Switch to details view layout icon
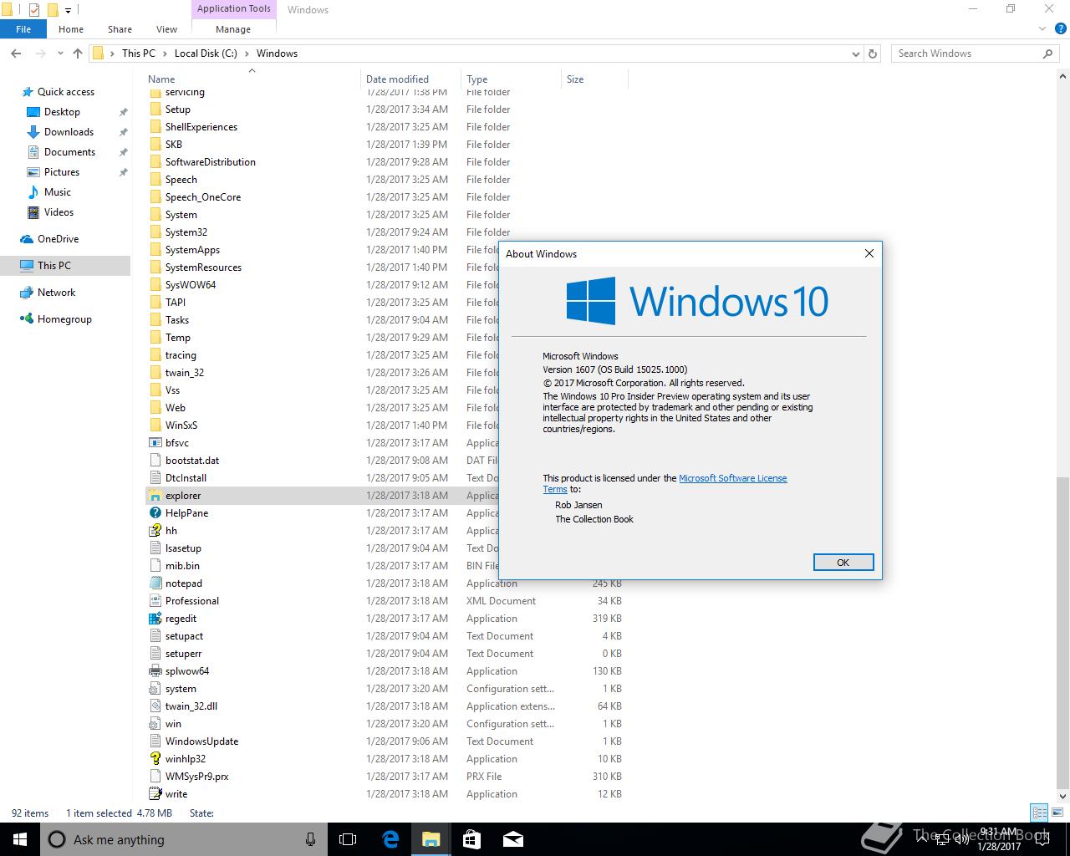 pyautogui.click(x=1039, y=813)
